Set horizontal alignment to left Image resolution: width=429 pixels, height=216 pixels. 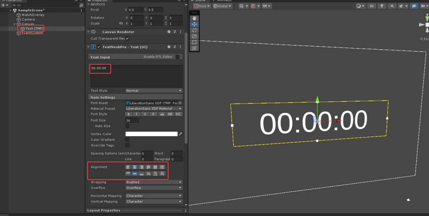pos(128,167)
